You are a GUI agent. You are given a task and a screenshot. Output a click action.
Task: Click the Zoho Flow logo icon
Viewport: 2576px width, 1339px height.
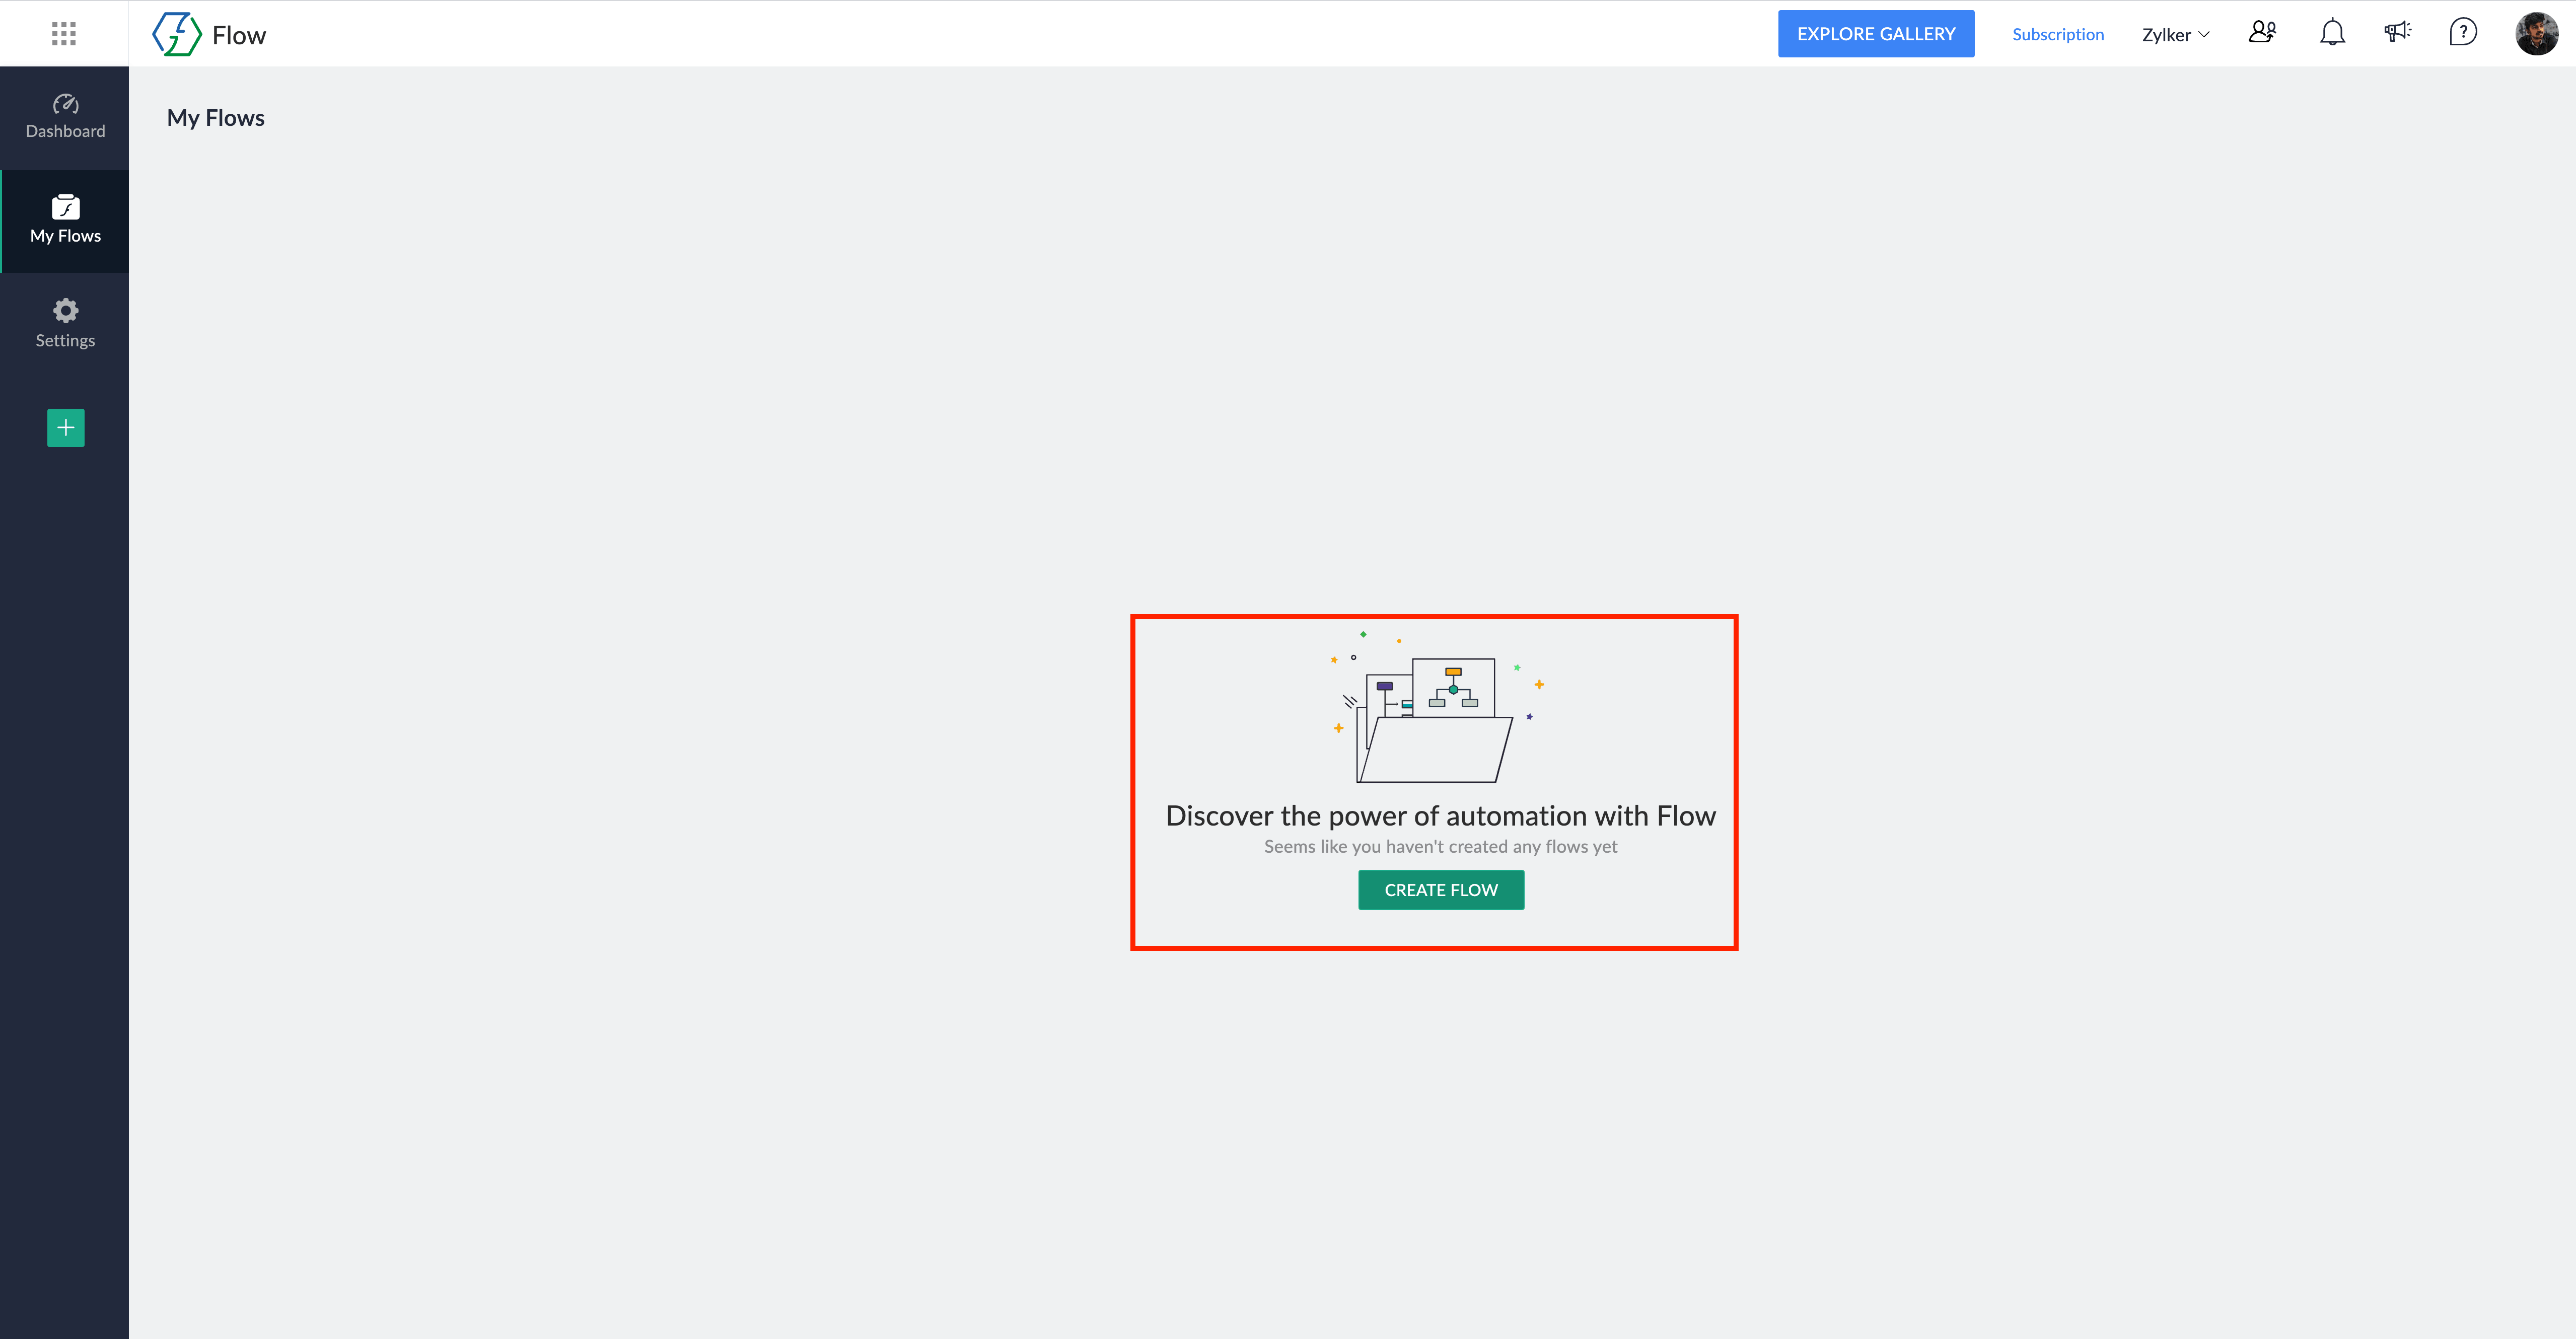[176, 34]
